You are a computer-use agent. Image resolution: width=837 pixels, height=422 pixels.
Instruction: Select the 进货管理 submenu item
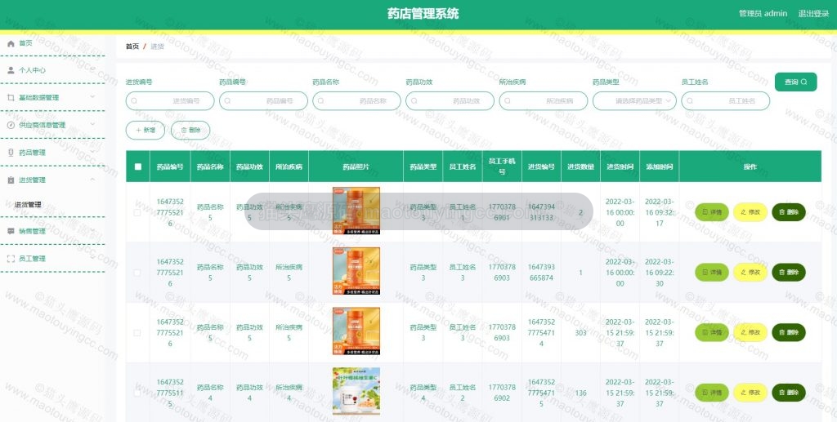click(28, 205)
